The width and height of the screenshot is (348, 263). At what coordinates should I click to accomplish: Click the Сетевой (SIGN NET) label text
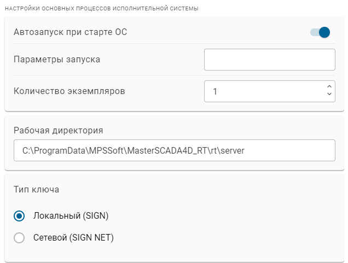pyautogui.click(x=73, y=238)
